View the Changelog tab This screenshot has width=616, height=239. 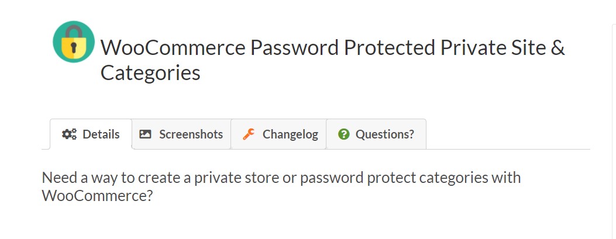[x=279, y=134]
